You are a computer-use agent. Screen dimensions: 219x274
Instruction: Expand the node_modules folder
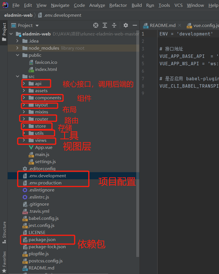click(x=17, y=48)
